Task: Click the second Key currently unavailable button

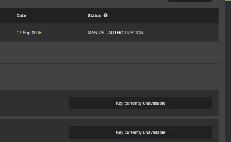Action: [141, 132]
